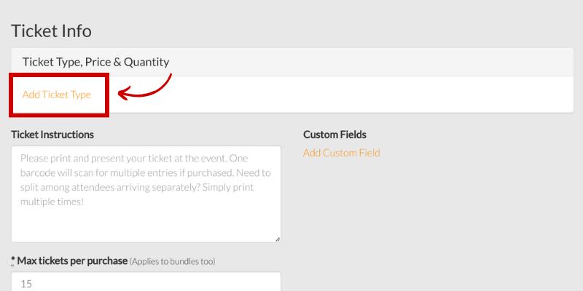The height and width of the screenshot is (291, 583).
Task: Select the max tickets field showing 15
Action: click(x=146, y=282)
